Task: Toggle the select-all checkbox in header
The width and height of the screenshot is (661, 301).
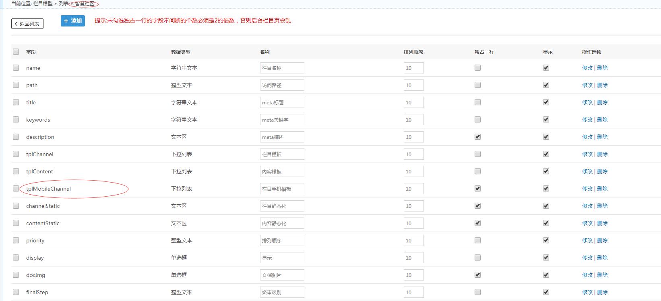Action: [x=16, y=52]
